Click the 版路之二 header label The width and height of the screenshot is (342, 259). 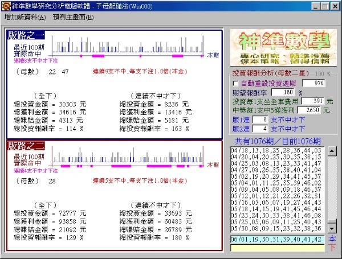tap(26, 146)
